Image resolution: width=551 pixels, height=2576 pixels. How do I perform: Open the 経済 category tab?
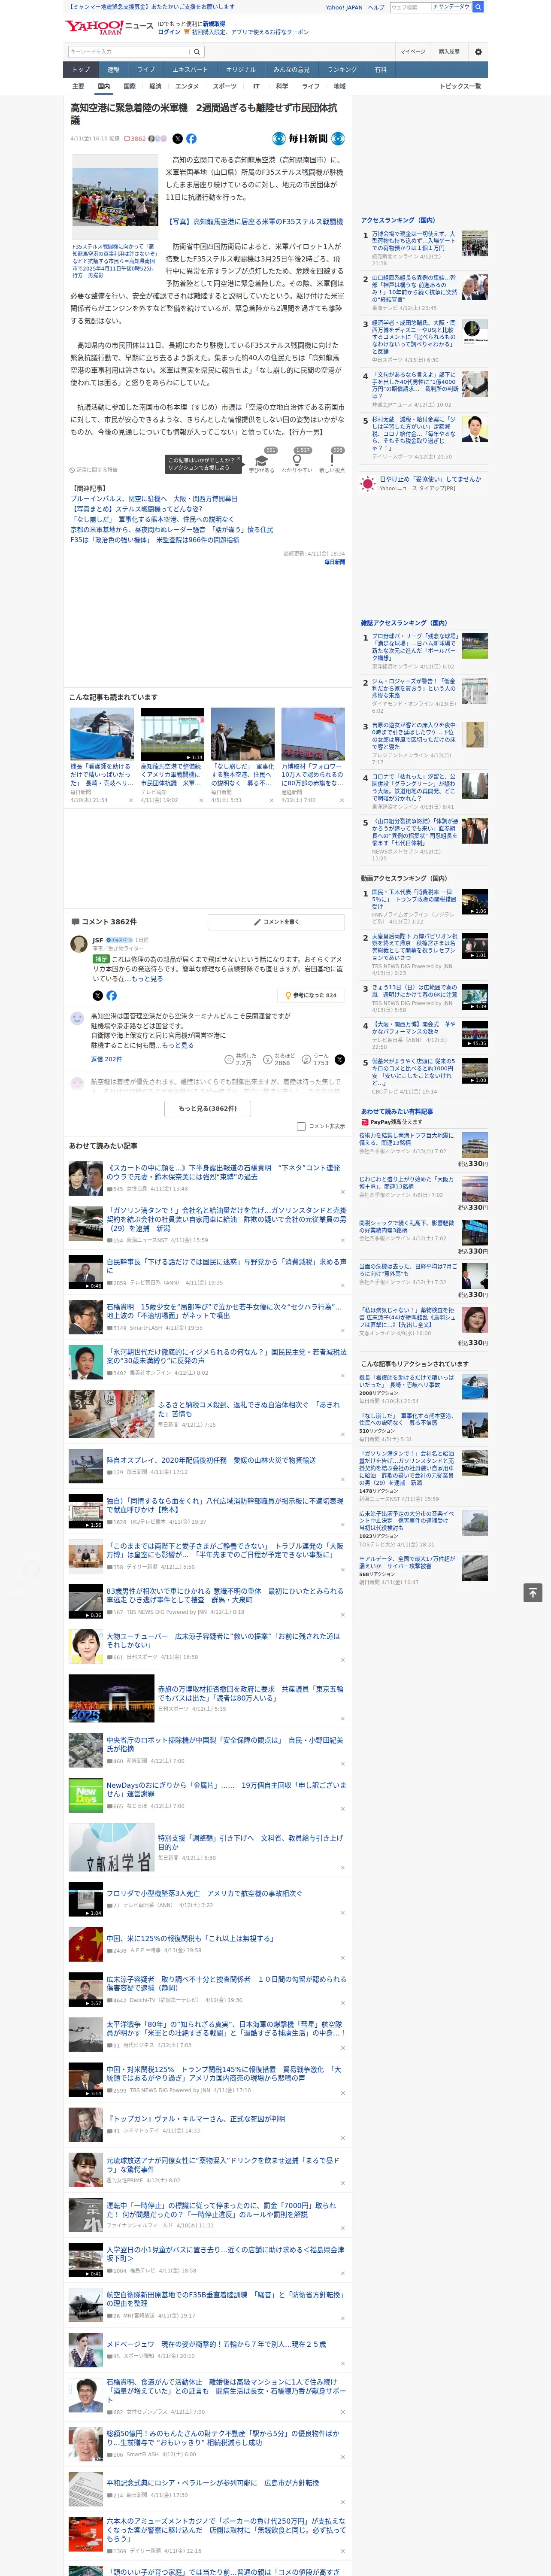click(x=155, y=86)
